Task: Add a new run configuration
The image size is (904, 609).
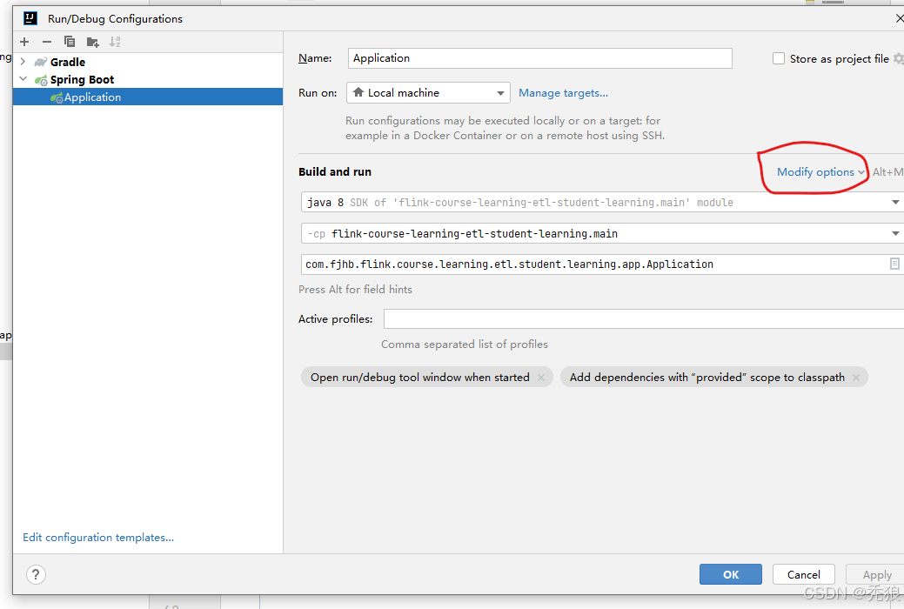Action: point(24,42)
